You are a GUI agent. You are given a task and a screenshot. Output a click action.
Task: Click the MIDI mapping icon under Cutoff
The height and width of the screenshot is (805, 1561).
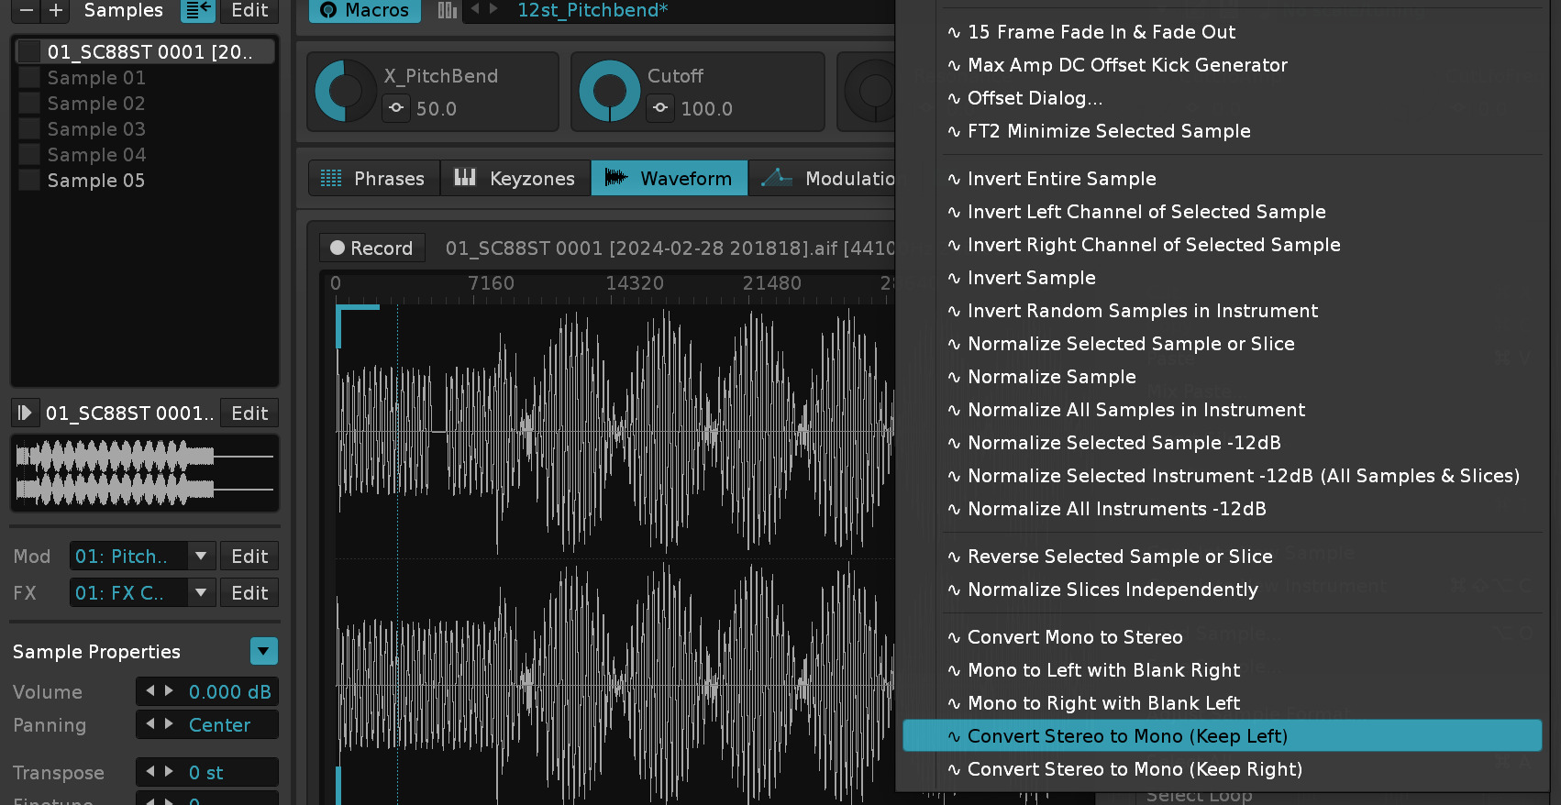coord(660,108)
